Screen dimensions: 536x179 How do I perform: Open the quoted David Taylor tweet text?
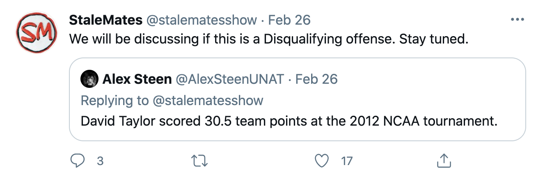point(289,122)
